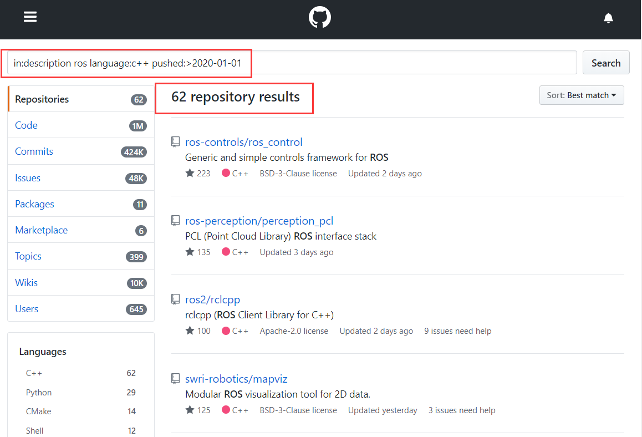This screenshot has width=642, height=437.
Task: Click 'Apache-2.0 license' text
Action: (294, 331)
